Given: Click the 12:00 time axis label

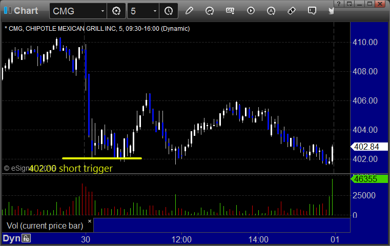Looking at the screenshot, I should (x=181, y=239).
